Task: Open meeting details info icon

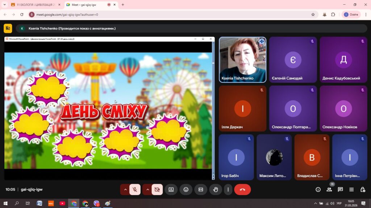Action: [x=318, y=190]
